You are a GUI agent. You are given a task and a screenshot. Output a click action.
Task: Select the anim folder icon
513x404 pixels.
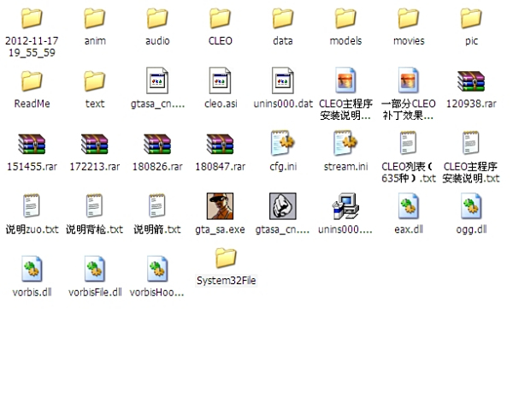[x=95, y=18]
